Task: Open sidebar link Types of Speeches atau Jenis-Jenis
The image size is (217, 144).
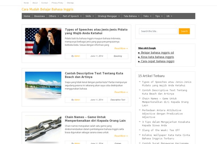Action: (x=167, y=84)
